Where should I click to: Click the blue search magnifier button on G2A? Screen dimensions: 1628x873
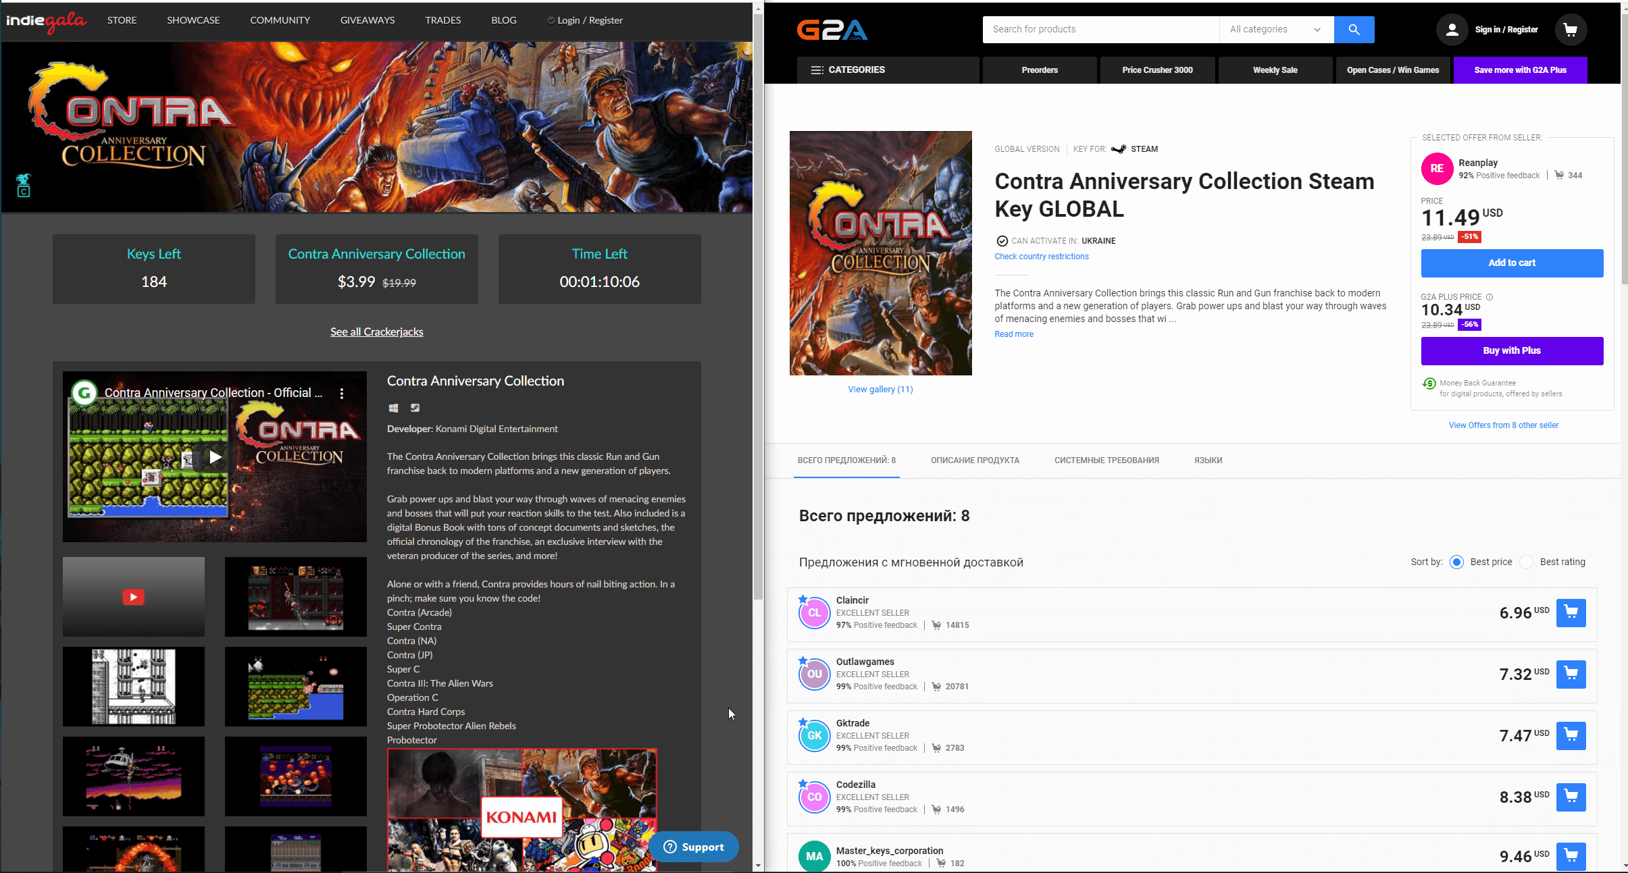click(1354, 30)
